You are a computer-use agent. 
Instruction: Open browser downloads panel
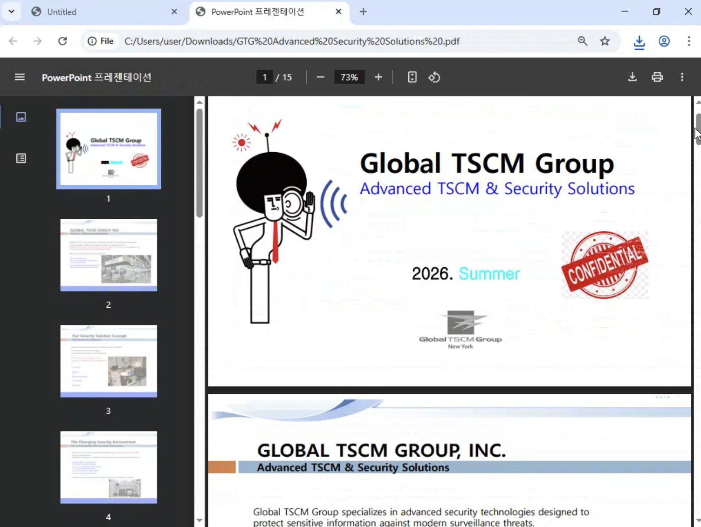point(639,42)
